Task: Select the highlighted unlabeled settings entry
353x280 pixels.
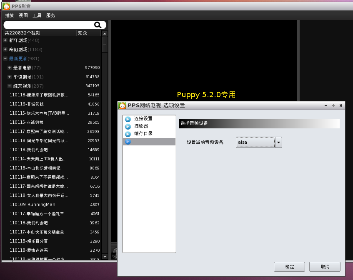Action: (149, 142)
